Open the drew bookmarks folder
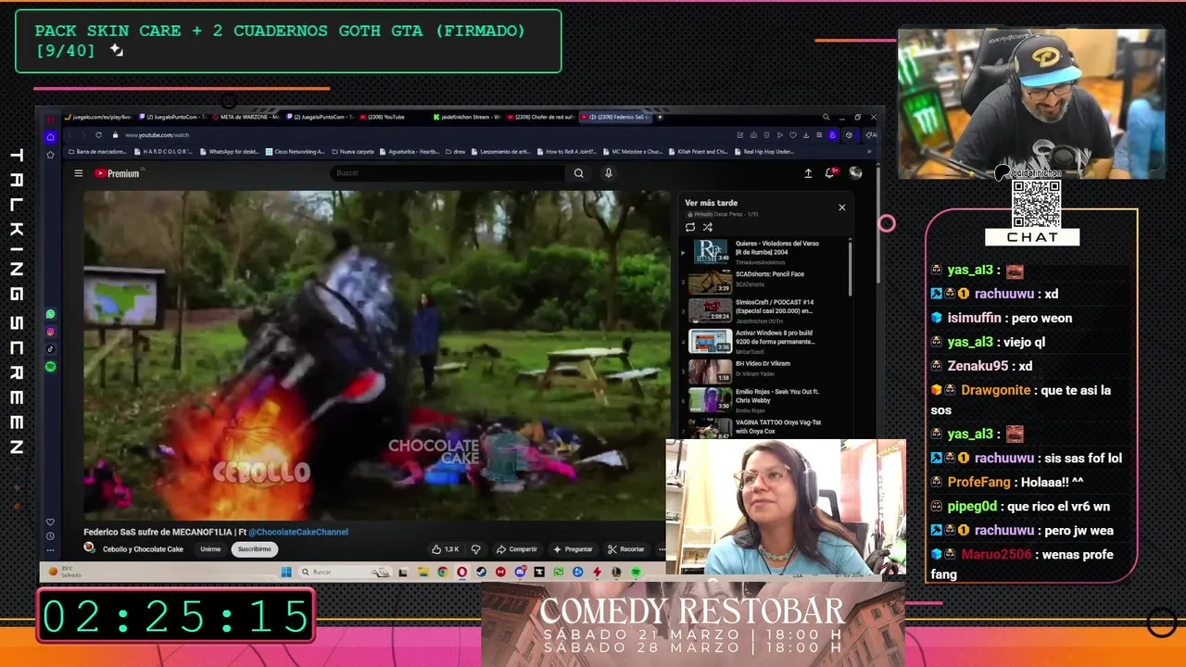Viewport: 1186px width, 667px height. click(x=456, y=151)
